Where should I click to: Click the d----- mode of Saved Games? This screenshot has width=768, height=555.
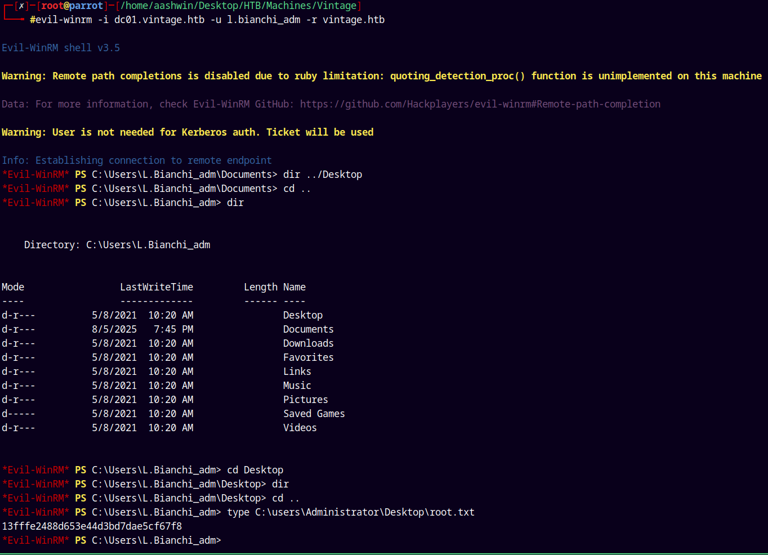(x=19, y=414)
